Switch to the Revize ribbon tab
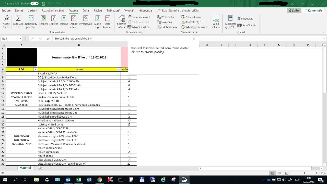Viewport: 327px width, 184px height. 98,10
